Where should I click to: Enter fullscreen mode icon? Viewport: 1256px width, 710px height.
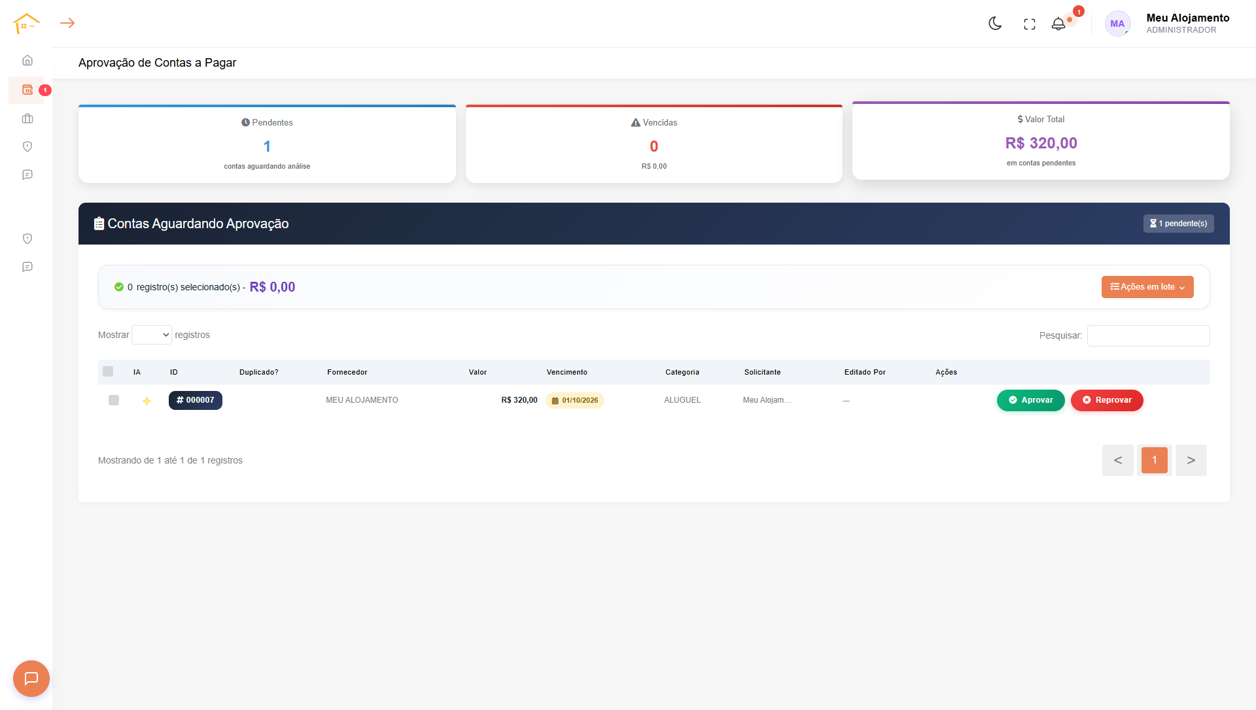1030,24
